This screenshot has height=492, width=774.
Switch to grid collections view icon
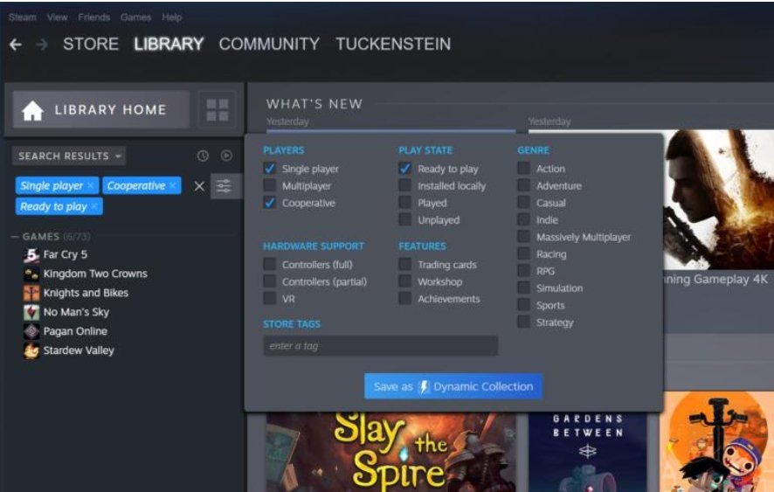tap(218, 109)
